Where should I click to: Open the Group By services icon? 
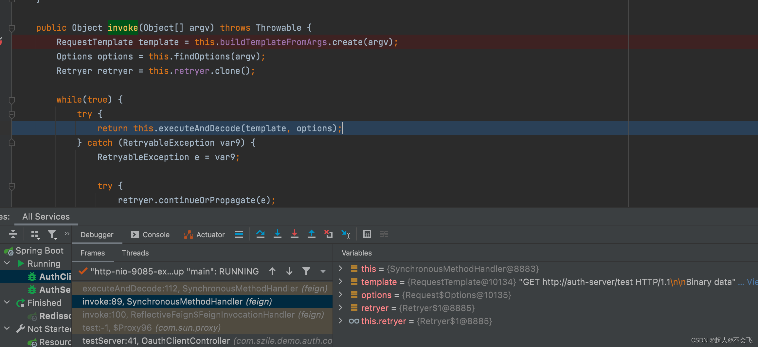(35, 235)
